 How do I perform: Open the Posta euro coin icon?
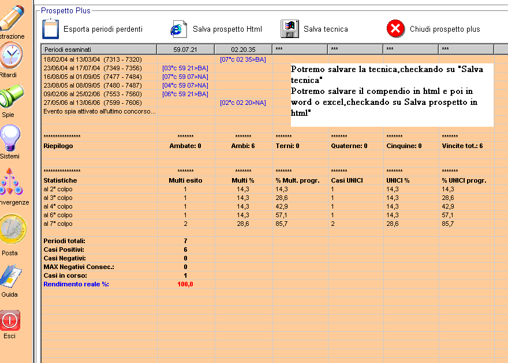[13, 229]
